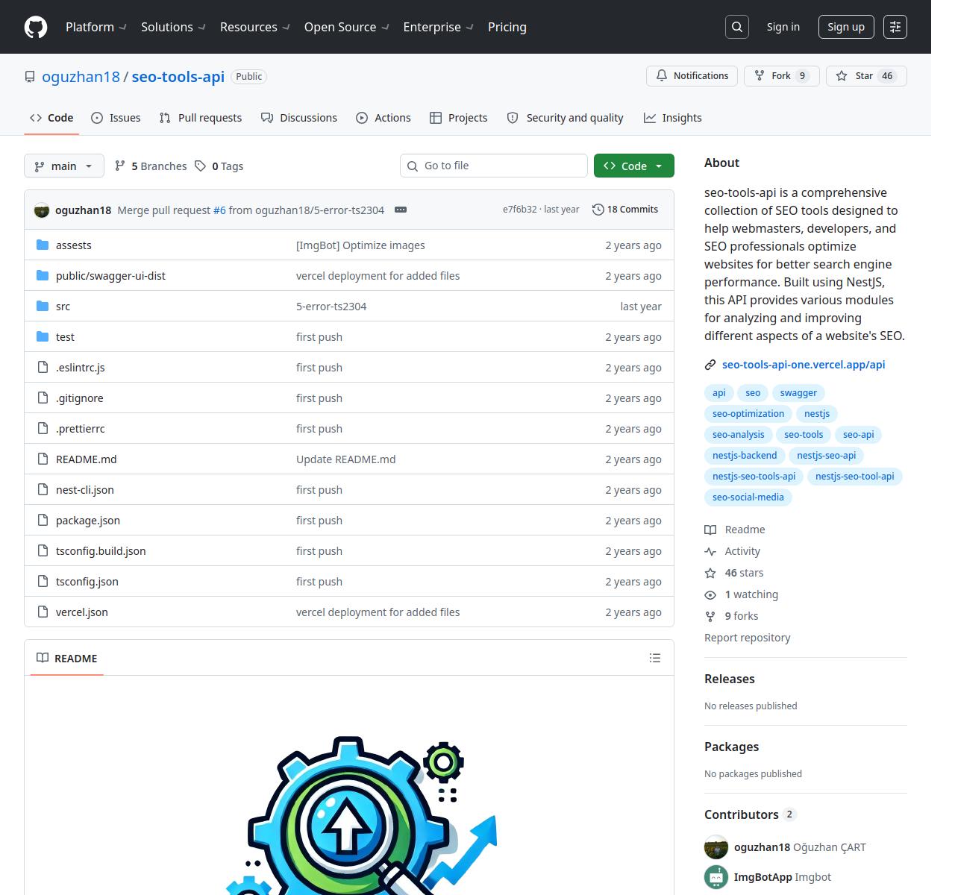Star the seo-tools-api repository
Screen dimensions: 955x895
(x=866, y=76)
